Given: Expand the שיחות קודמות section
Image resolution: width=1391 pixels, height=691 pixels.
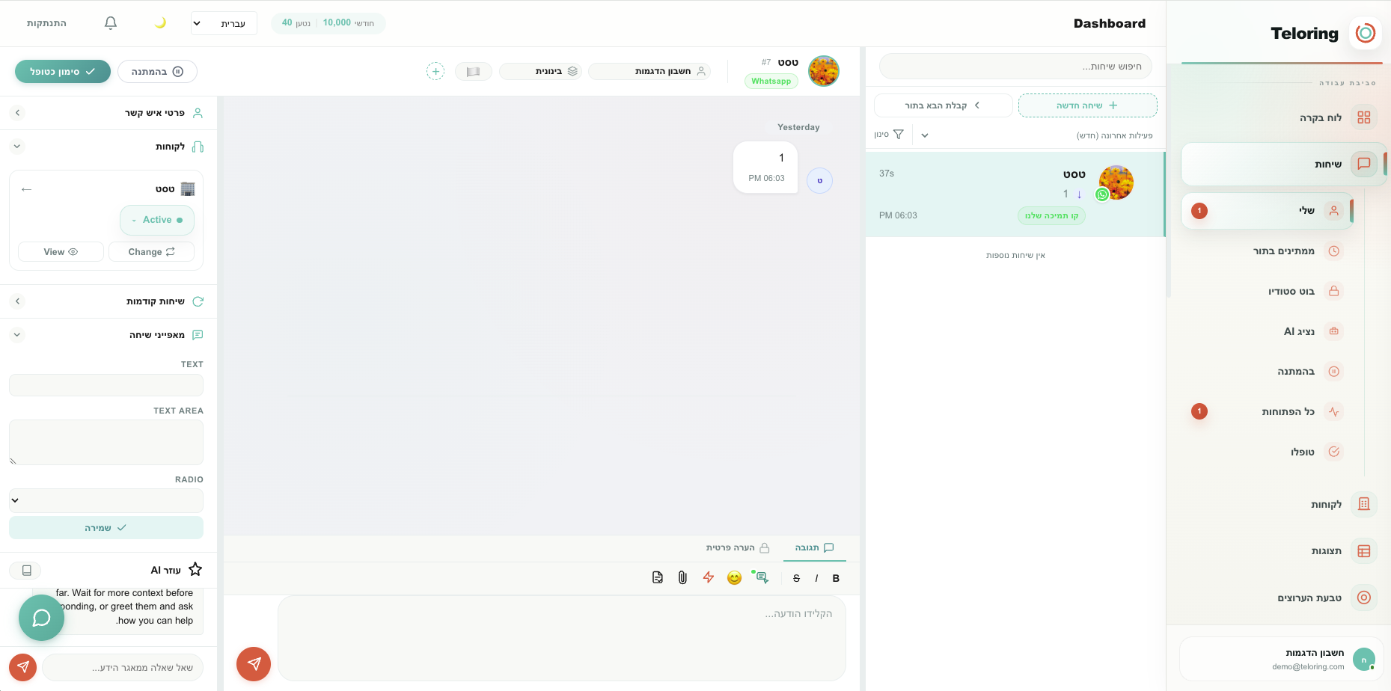Looking at the screenshot, I should (x=109, y=301).
